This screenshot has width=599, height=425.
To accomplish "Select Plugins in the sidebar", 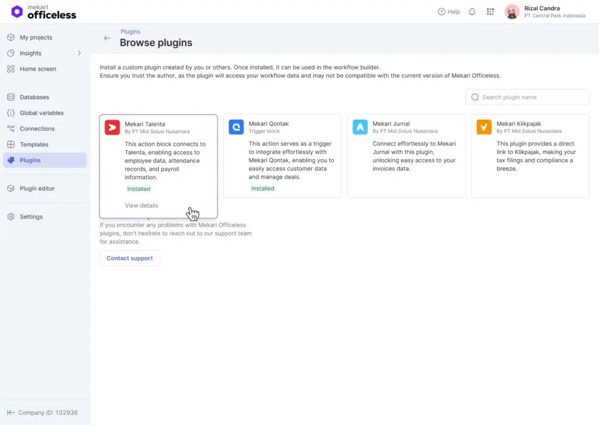I will (44, 160).
